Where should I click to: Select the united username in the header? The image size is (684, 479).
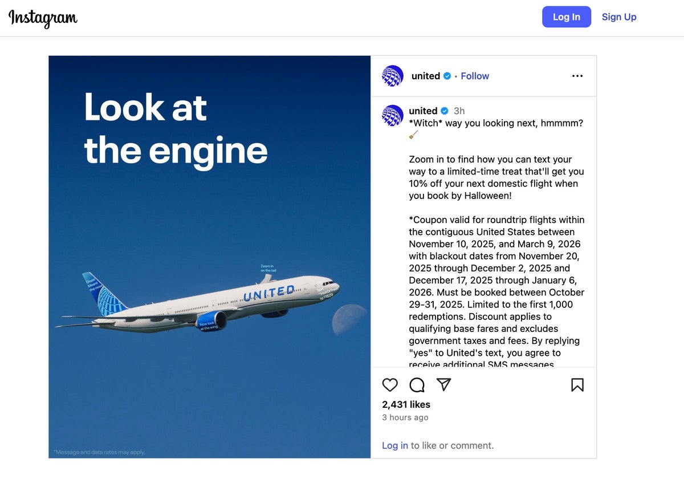pyautogui.click(x=425, y=75)
